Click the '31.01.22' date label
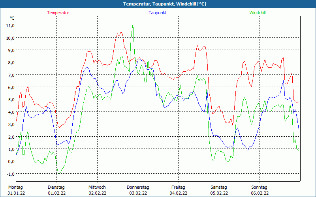 coord(16,193)
